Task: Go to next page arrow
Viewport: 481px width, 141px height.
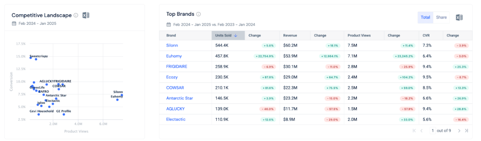Action: [x=459, y=130]
